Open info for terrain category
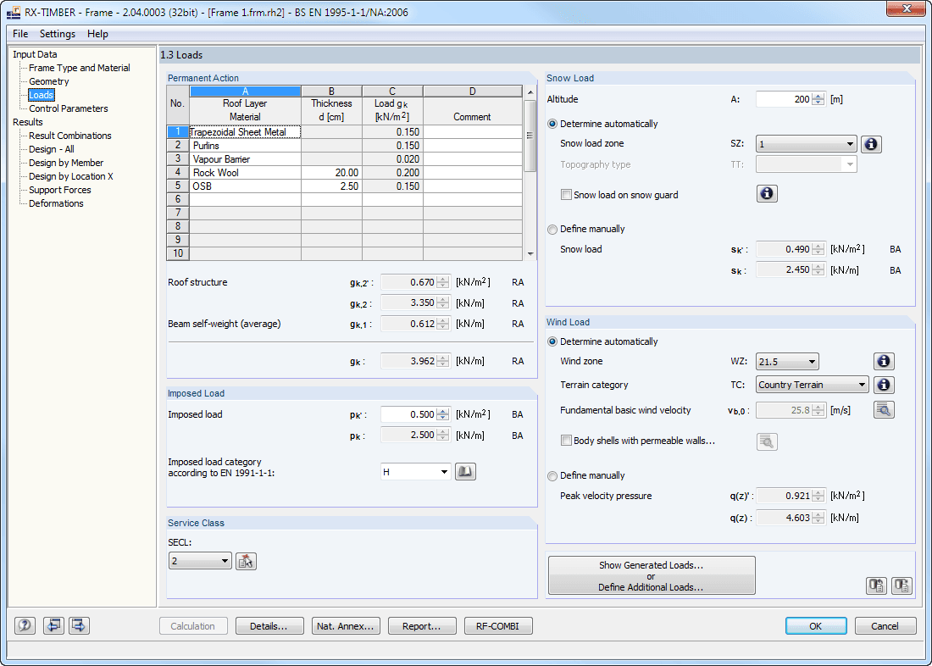Viewport: 932px width, 666px height. point(884,385)
